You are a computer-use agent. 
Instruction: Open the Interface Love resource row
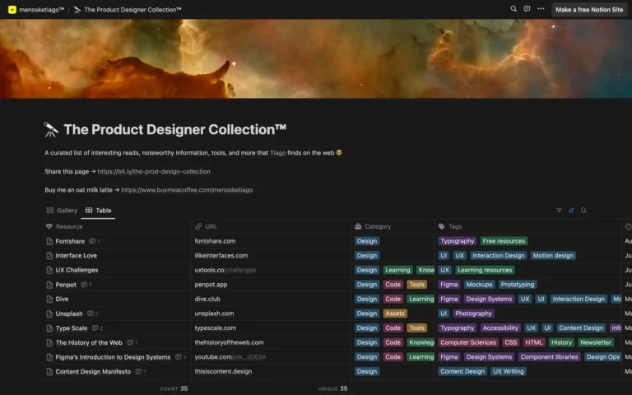tap(76, 256)
